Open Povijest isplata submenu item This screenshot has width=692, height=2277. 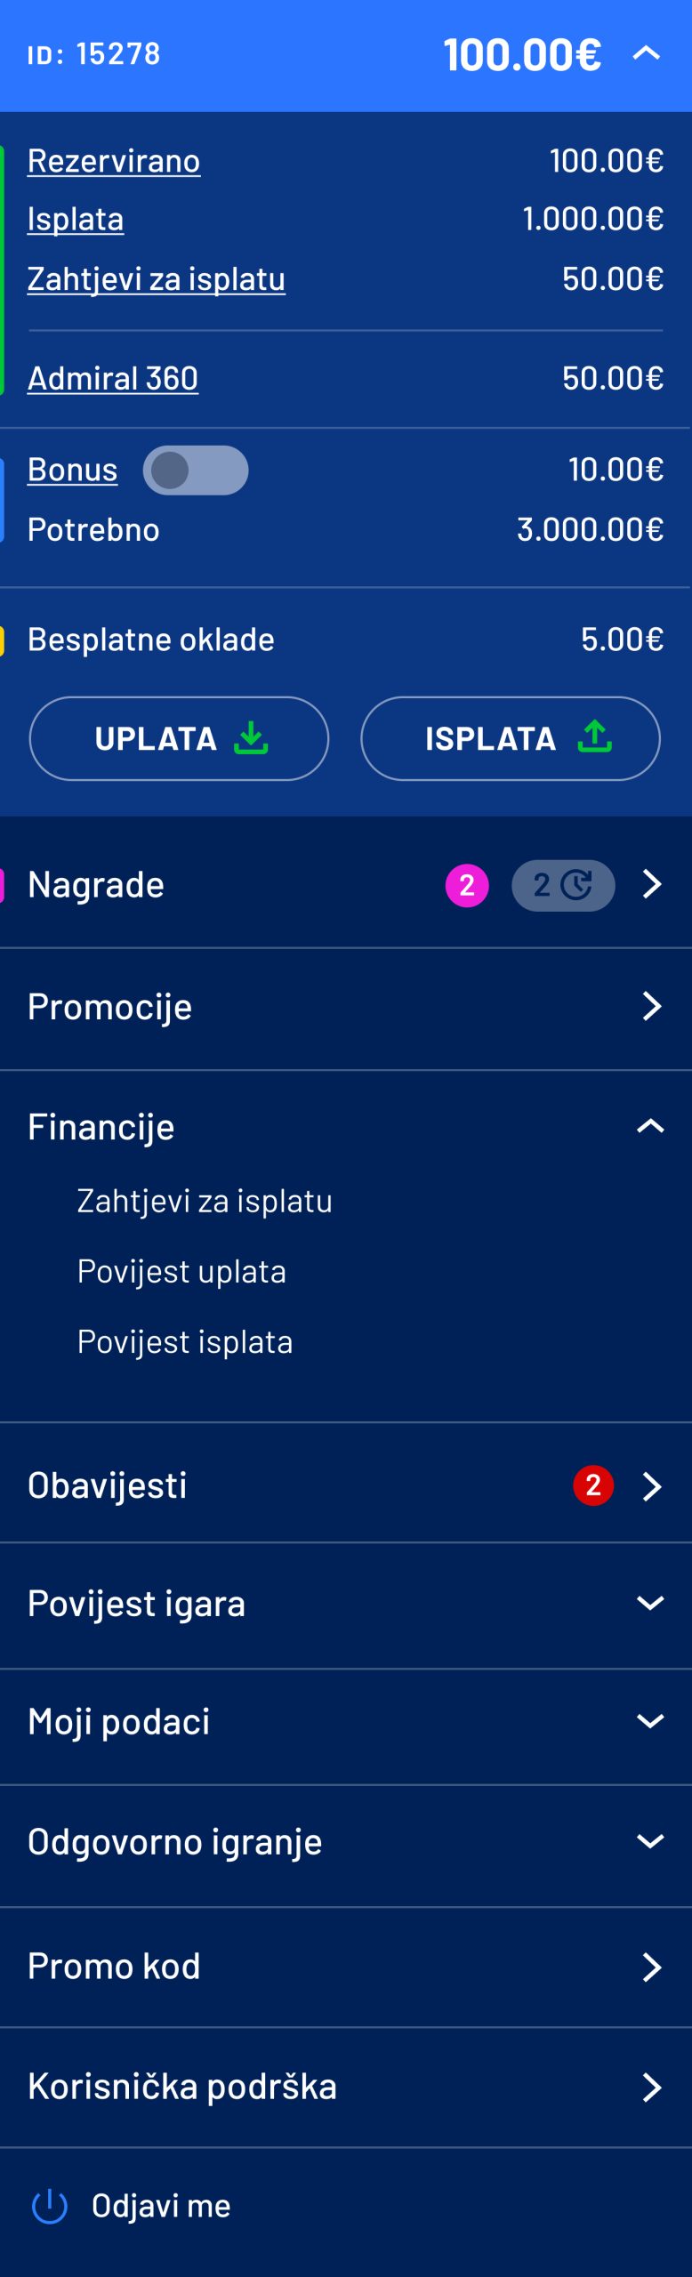click(x=185, y=1341)
